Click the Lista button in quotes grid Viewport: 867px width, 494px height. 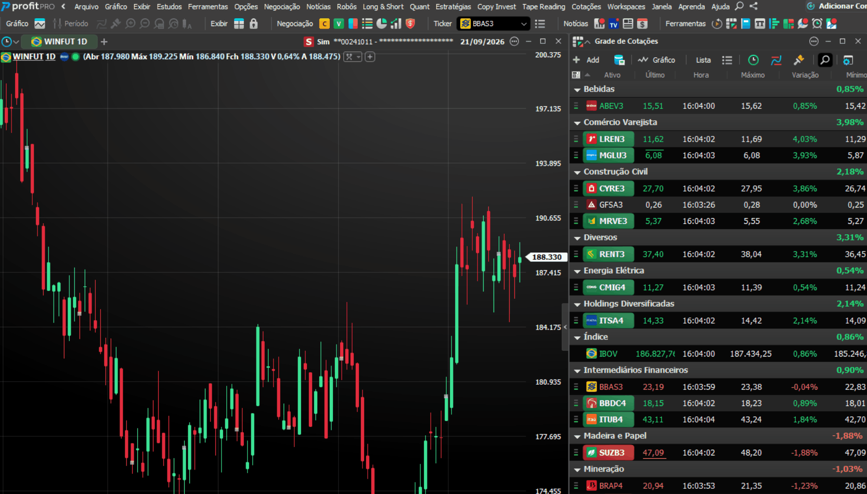(x=703, y=60)
